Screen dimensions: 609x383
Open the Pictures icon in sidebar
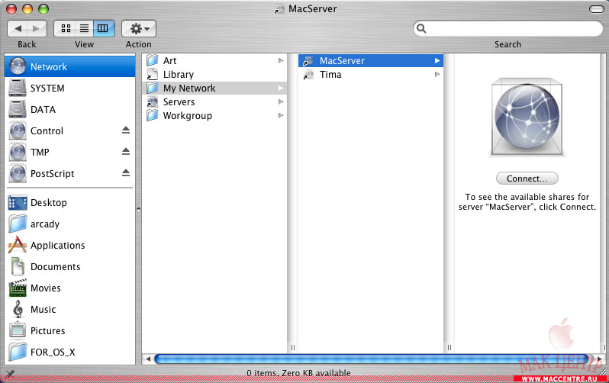[18, 330]
